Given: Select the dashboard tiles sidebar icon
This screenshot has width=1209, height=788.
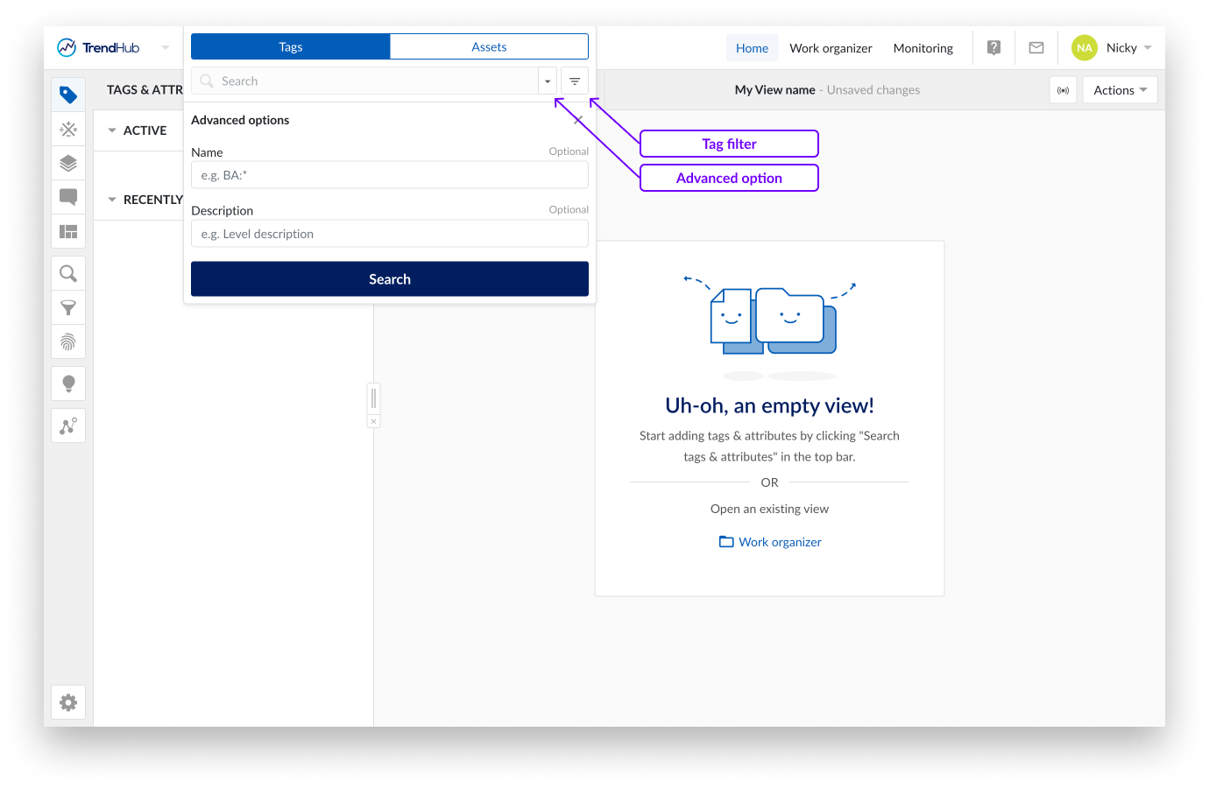Looking at the screenshot, I should 68,231.
